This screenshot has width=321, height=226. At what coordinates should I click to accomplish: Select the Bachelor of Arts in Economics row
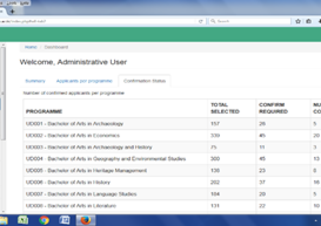pos(73,136)
